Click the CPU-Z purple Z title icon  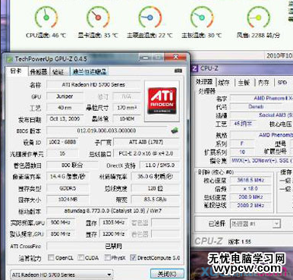tap(194, 68)
